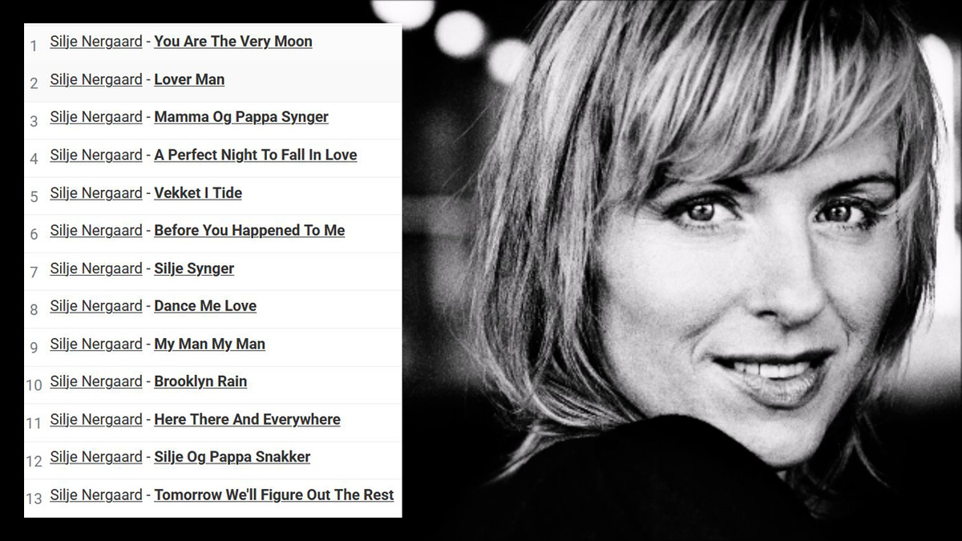Click Silje Nergaard artist link on track 13

96,495
